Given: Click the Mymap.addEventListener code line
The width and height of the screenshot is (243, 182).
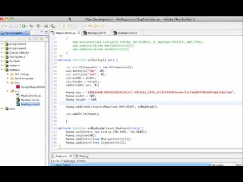Looking at the screenshot, I should point(112,107).
